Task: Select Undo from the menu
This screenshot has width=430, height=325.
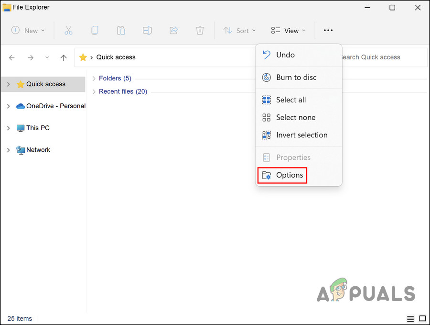Action: pos(299,55)
